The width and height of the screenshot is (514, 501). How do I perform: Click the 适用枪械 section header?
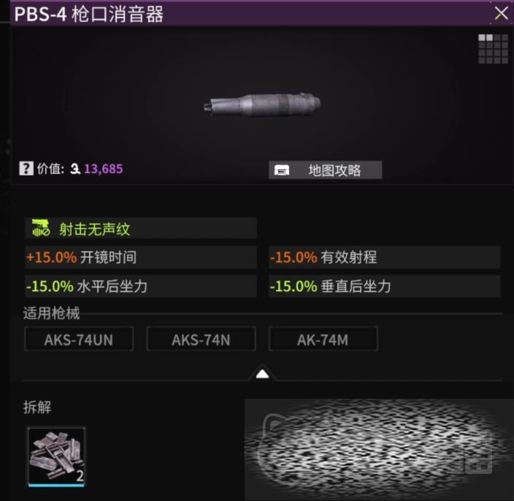click(x=51, y=313)
